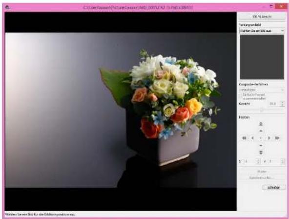Viewport: 289px width, 219px height.
Task: Move foreground to top edge with double-up arrow
Action: pos(261,124)
